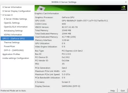Image resolution: width=128 pixels, height=93 pixels.
Task: Open VDPAU Information page
Action: click(13, 34)
